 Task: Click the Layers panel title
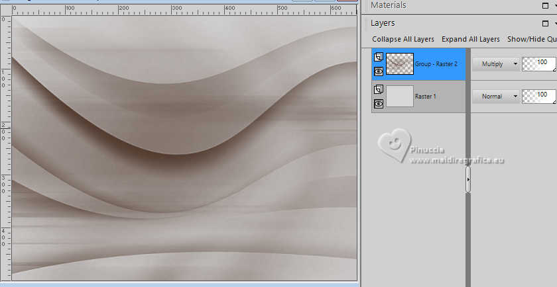pos(383,23)
